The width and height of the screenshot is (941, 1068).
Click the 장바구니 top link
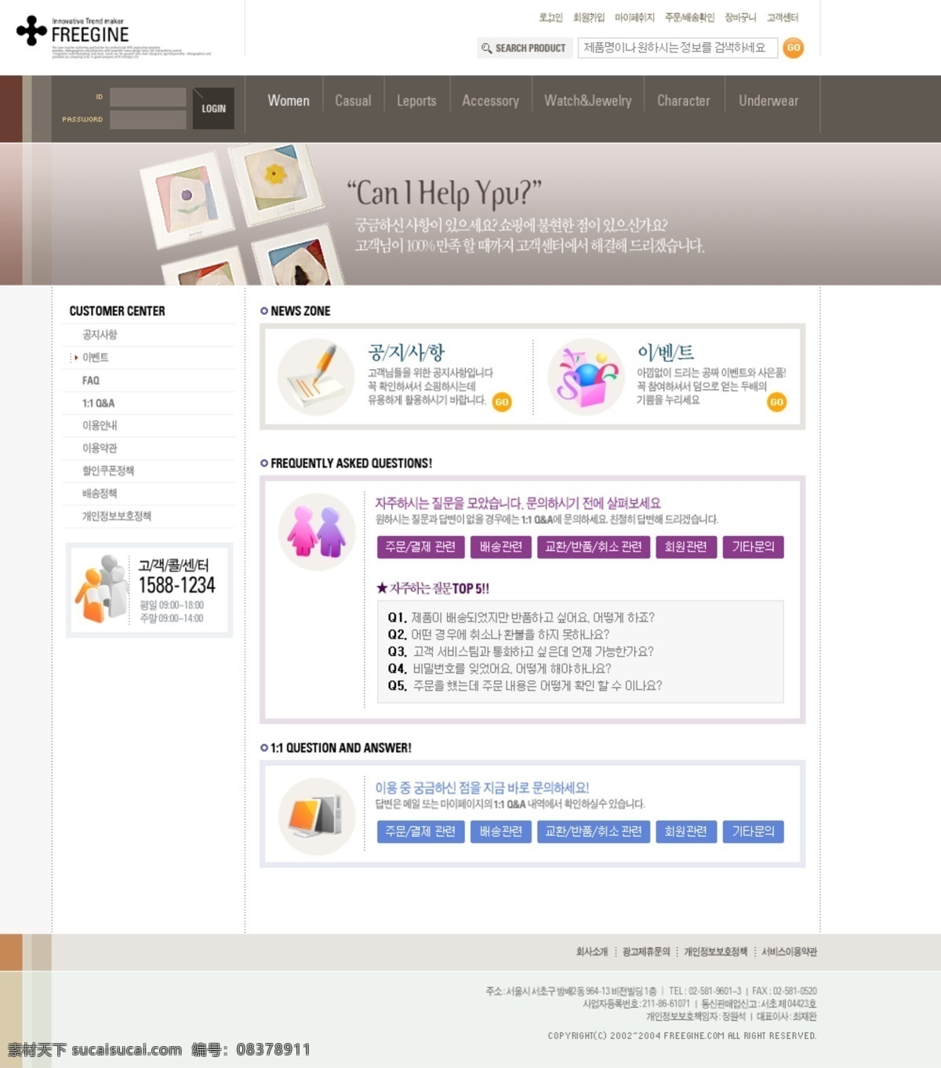(x=740, y=17)
